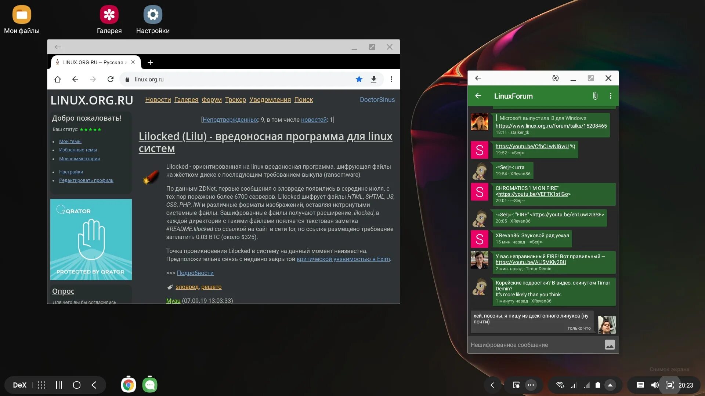705x396 pixels.
Task: Click the image send icon in chat
Action: click(x=610, y=345)
